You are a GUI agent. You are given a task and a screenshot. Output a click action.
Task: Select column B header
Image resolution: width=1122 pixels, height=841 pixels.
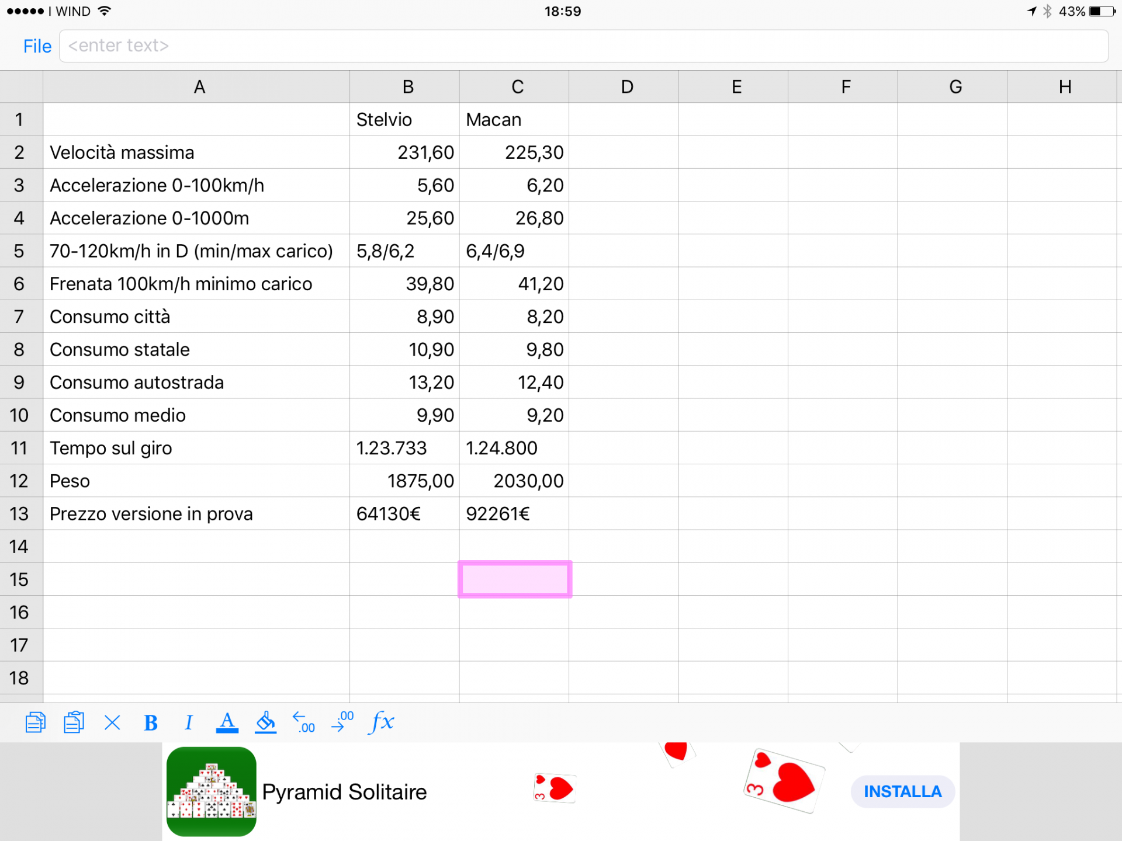pos(404,87)
